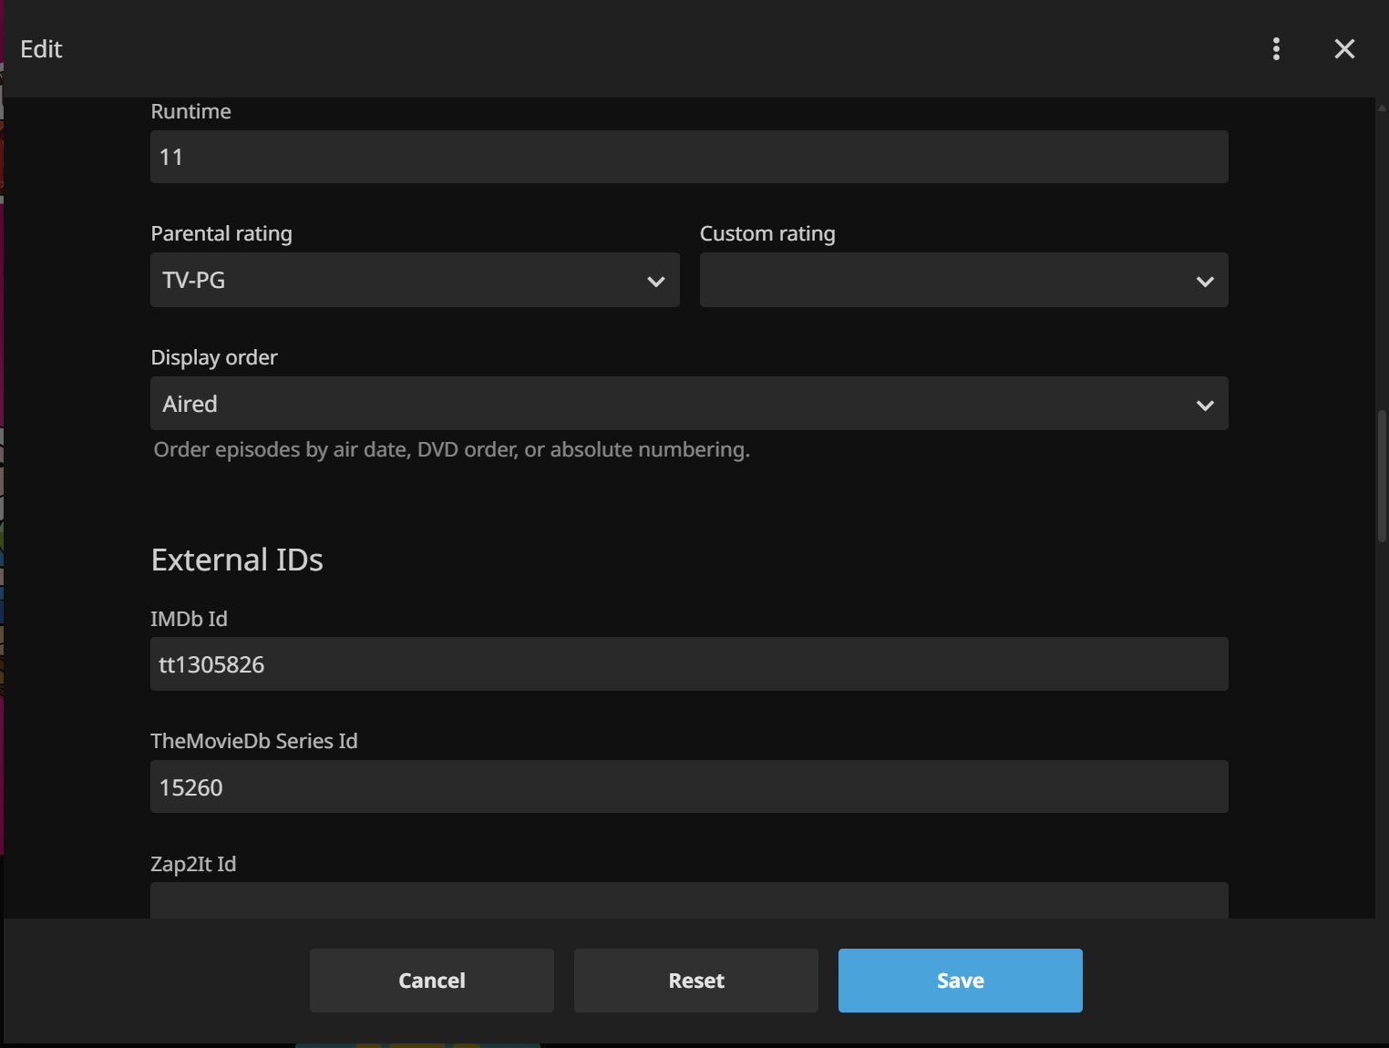Reset the metadata form

coord(695,981)
